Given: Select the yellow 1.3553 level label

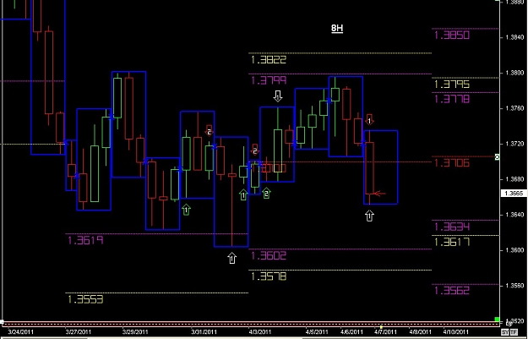Looking at the screenshot, I should click(x=85, y=299).
